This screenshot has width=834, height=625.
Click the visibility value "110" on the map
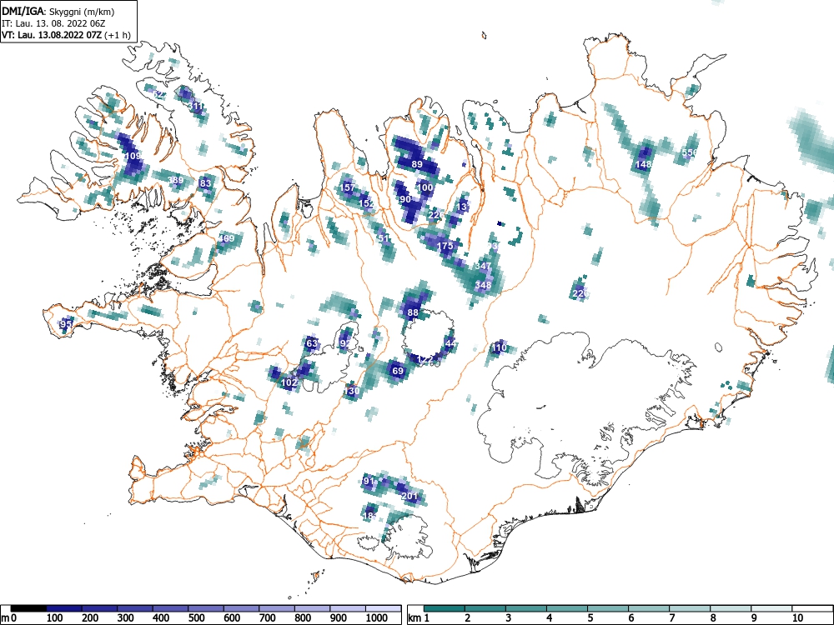(x=499, y=348)
